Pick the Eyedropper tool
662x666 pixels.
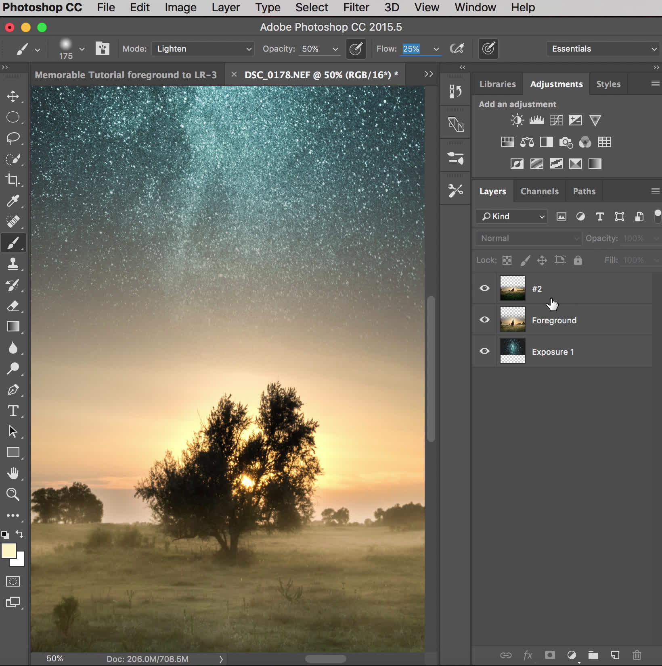13,201
